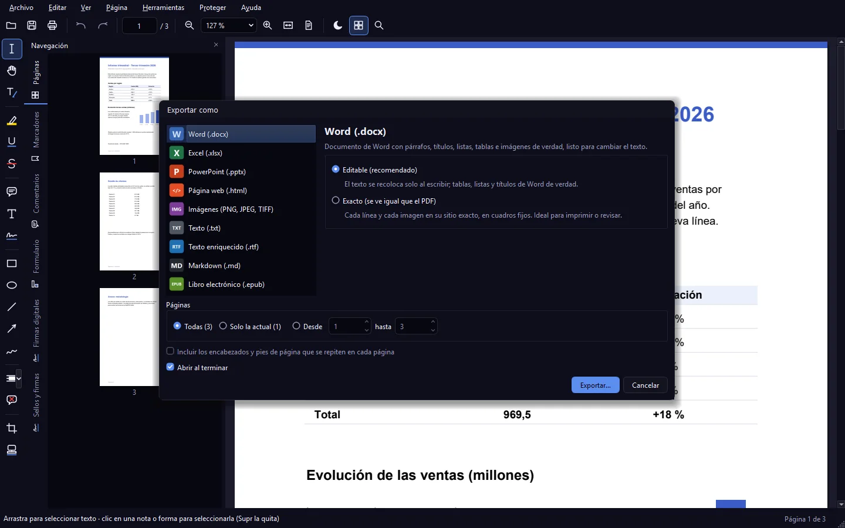Select the crop page tool
Viewport: 845px width, 528px height.
12,428
